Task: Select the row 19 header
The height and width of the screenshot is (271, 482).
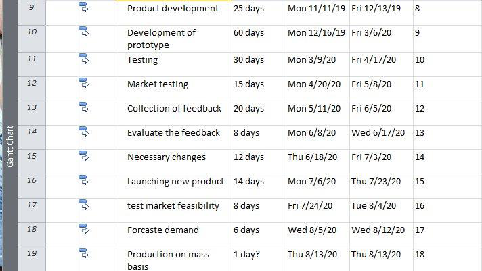Action: (32, 259)
